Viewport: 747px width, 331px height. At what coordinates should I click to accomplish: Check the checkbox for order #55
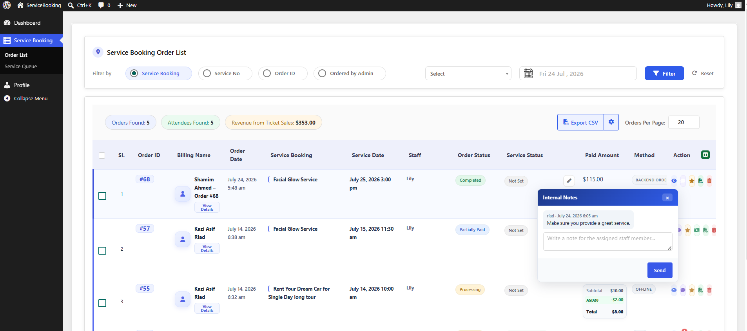[x=102, y=303]
